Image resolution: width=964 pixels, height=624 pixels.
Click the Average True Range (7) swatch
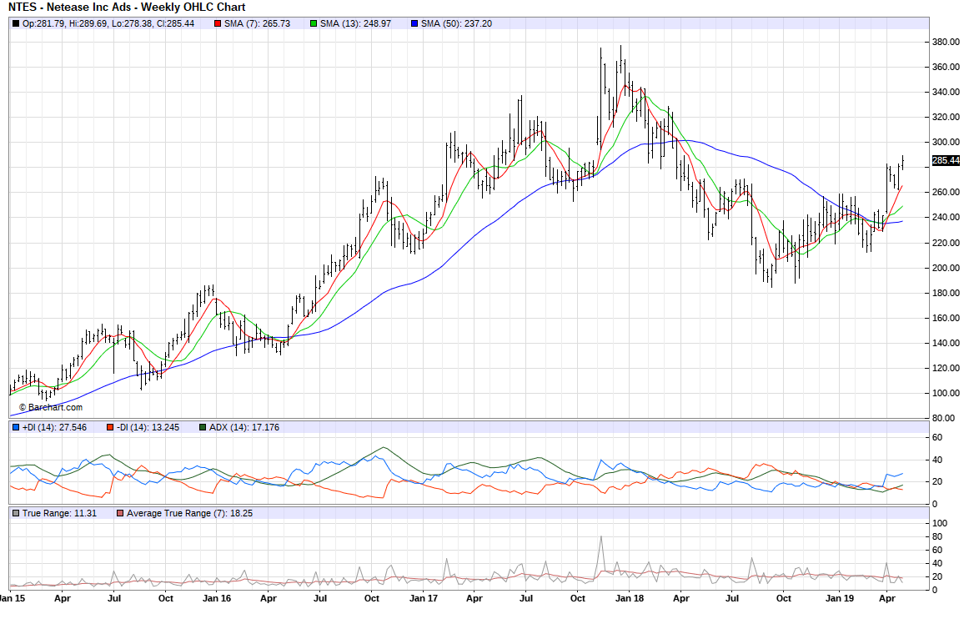120,513
